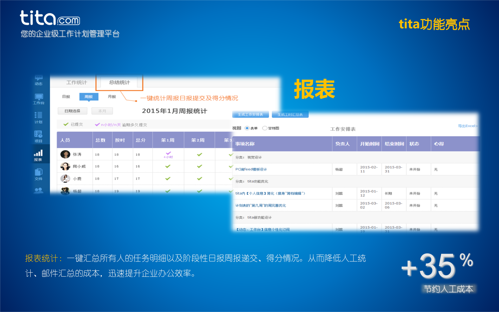
Task: Switch view to 甘特图 Gantt chart
Action: (x=265, y=128)
